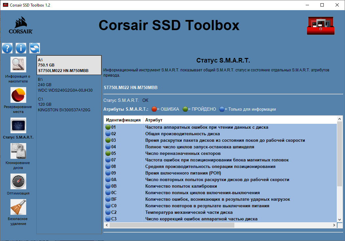This screenshot has height=241, width=345.
Task: Click the Идентификация column header
Action: coord(123,120)
